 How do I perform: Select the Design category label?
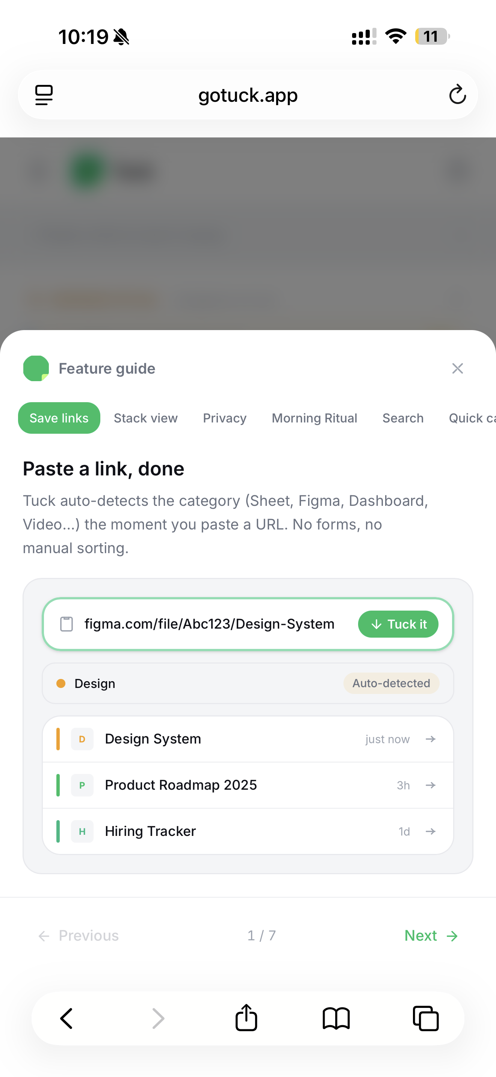[95, 683]
